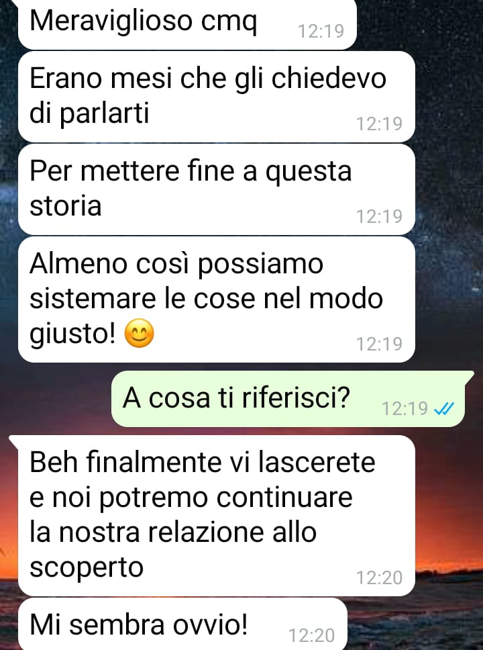Image resolution: width=483 pixels, height=650 pixels.
Task: Click the 12:20 timestamp beside 'scoperto'
Action: (380, 577)
